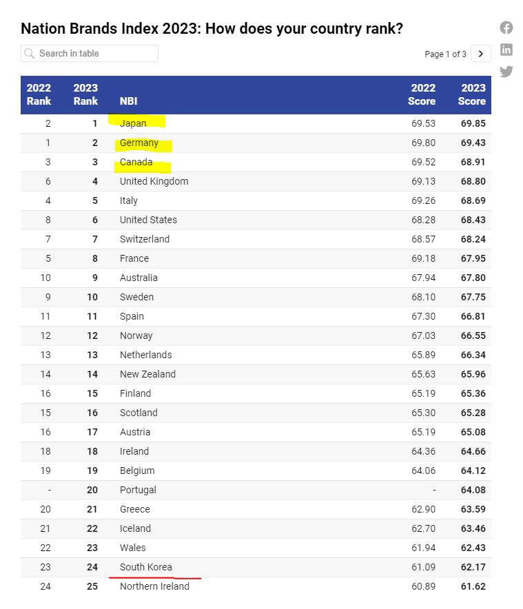Click the Facebook share icon

tap(506, 28)
